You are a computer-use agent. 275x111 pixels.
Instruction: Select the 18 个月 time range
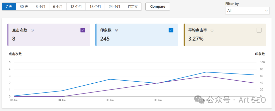[x=95, y=7]
